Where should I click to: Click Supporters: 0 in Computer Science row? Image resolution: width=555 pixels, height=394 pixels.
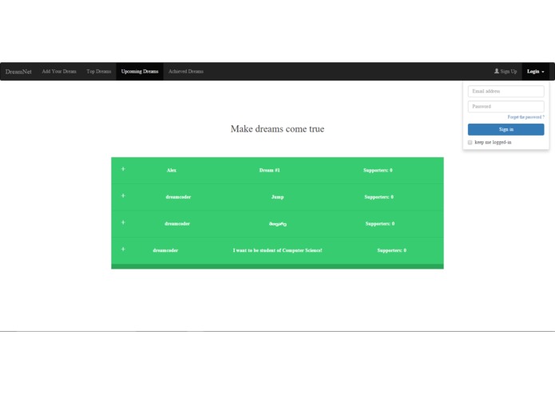(391, 250)
